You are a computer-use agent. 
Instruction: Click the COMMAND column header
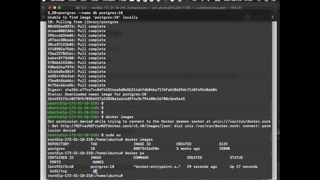[x=141, y=157]
